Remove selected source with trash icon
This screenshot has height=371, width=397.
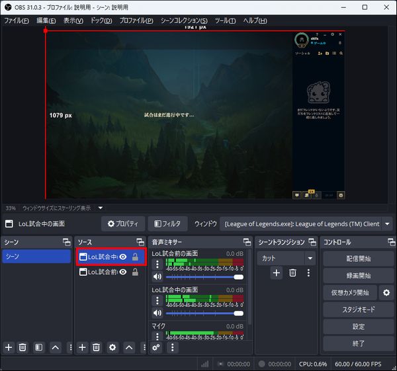tap(96, 347)
